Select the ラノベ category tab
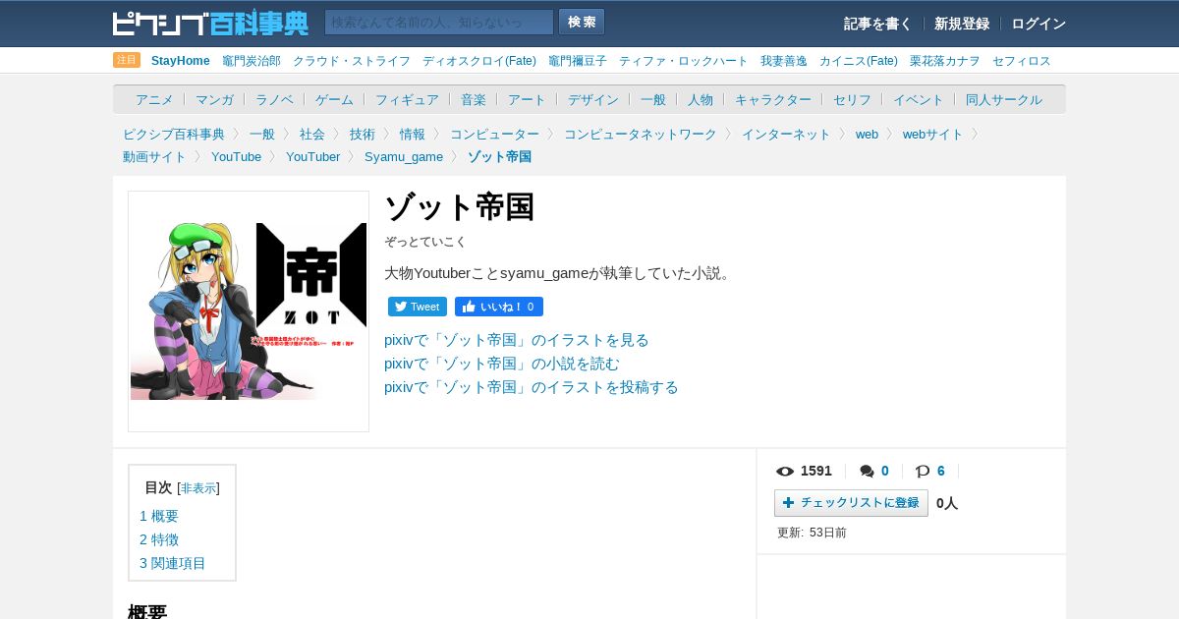 (274, 99)
